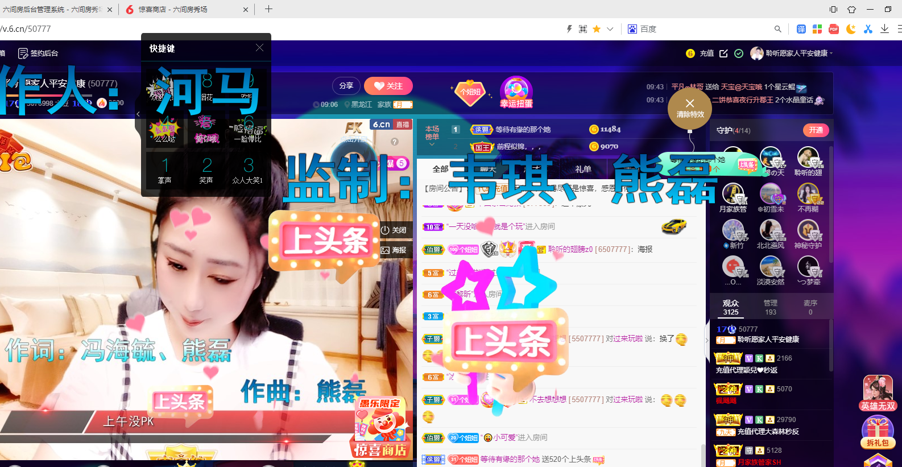Play the 众人大笑 sound effect

pyautogui.click(x=248, y=171)
